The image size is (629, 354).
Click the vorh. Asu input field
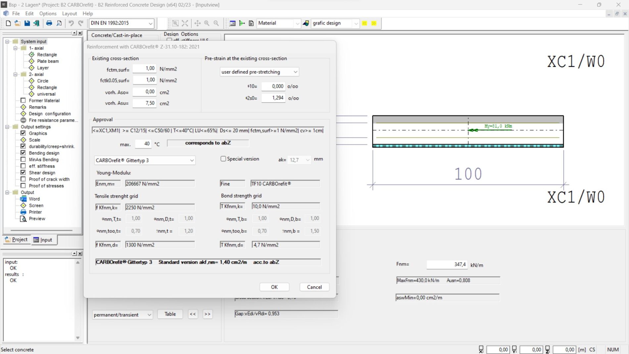click(x=144, y=103)
